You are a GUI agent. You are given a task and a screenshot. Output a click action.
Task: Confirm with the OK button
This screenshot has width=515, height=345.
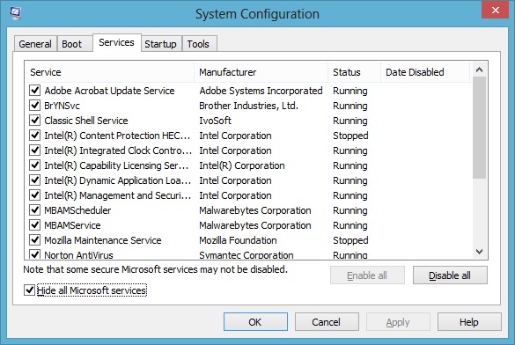click(255, 322)
